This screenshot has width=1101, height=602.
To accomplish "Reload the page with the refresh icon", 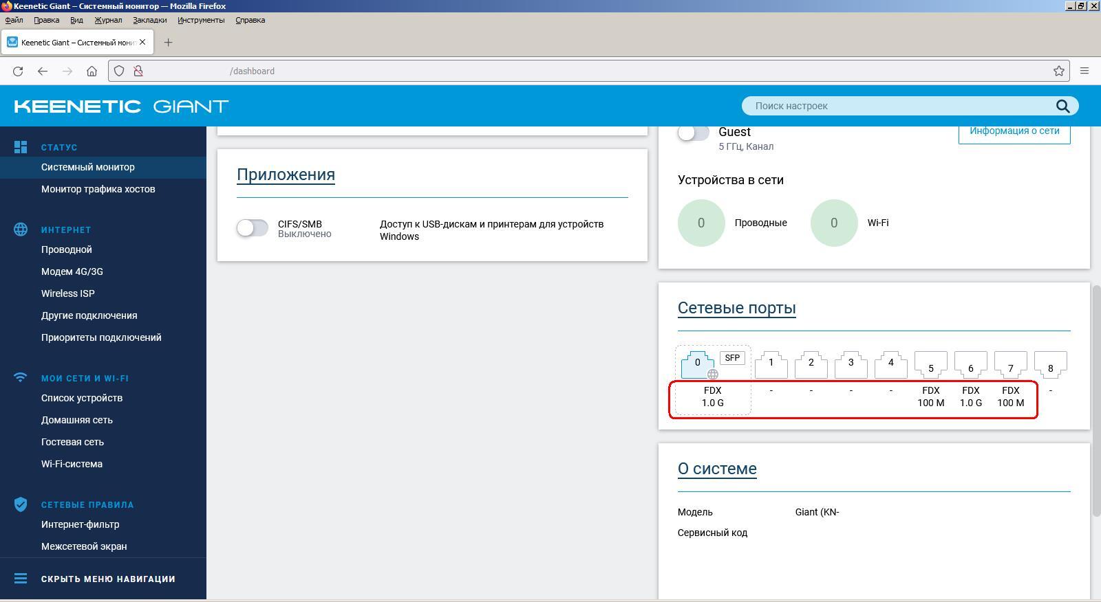I will coord(18,71).
